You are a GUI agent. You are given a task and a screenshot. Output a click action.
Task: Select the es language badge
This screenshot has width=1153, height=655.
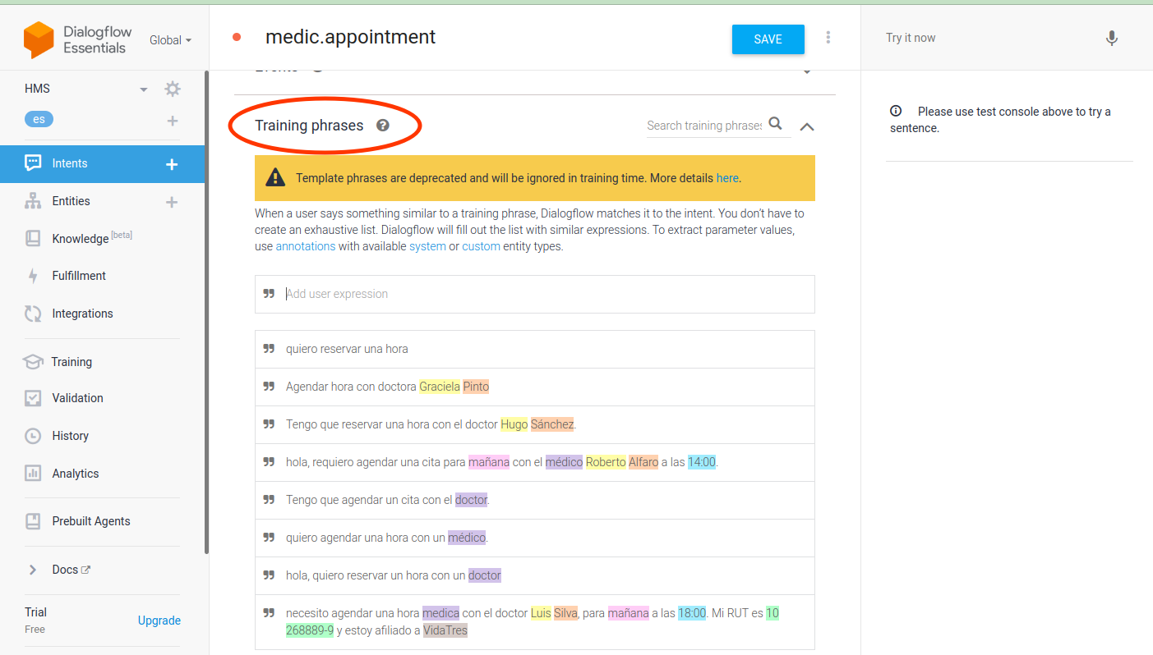pos(39,119)
